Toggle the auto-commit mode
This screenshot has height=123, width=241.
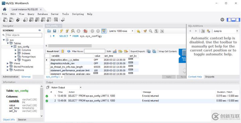point(104,31)
